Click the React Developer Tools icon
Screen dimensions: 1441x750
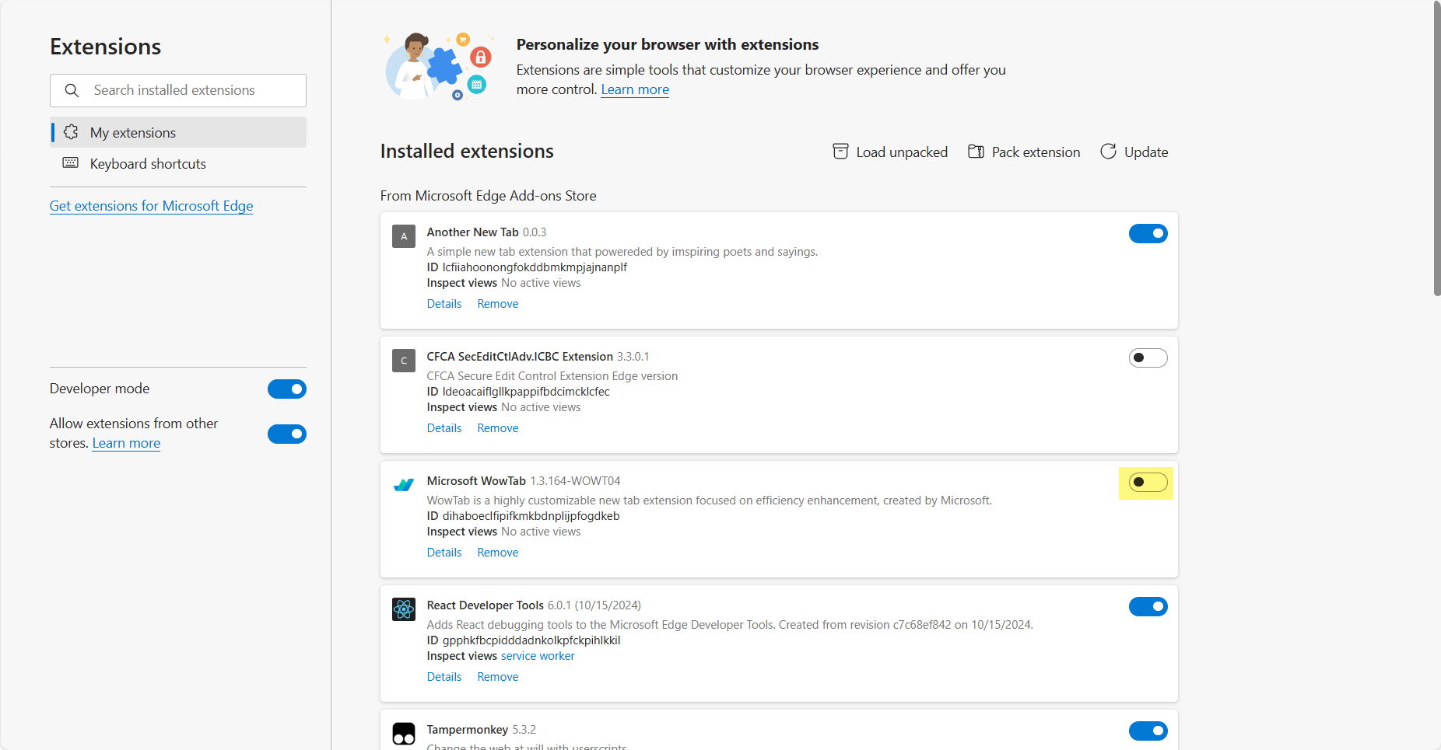click(404, 609)
